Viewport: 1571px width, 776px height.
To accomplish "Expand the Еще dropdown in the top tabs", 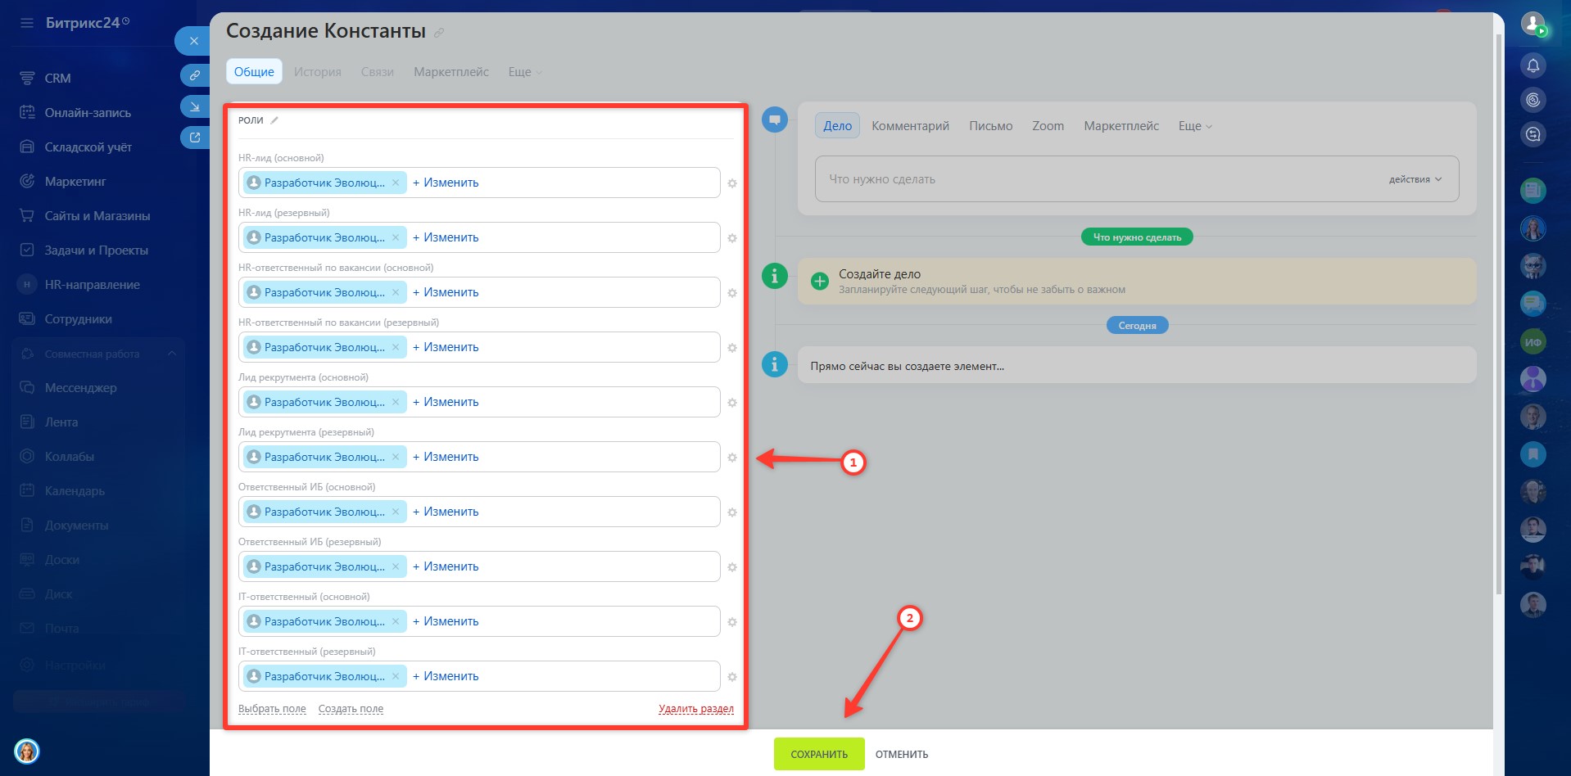I will [x=524, y=72].
